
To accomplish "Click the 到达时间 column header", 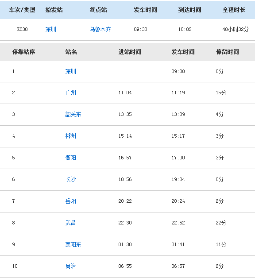I will [190, 10].
